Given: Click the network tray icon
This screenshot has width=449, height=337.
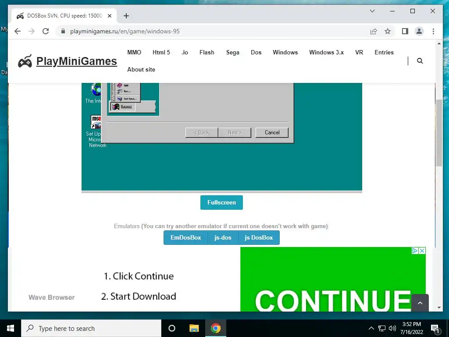Looking at the screenshot, I should [x=382, y=328].
